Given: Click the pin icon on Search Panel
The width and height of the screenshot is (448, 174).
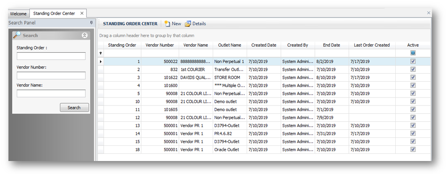Looking at the screenshot, I should point(91,23).
